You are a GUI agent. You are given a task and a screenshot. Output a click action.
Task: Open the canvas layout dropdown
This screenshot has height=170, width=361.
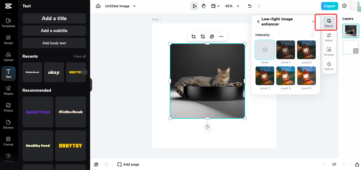[x=215, y=6]
